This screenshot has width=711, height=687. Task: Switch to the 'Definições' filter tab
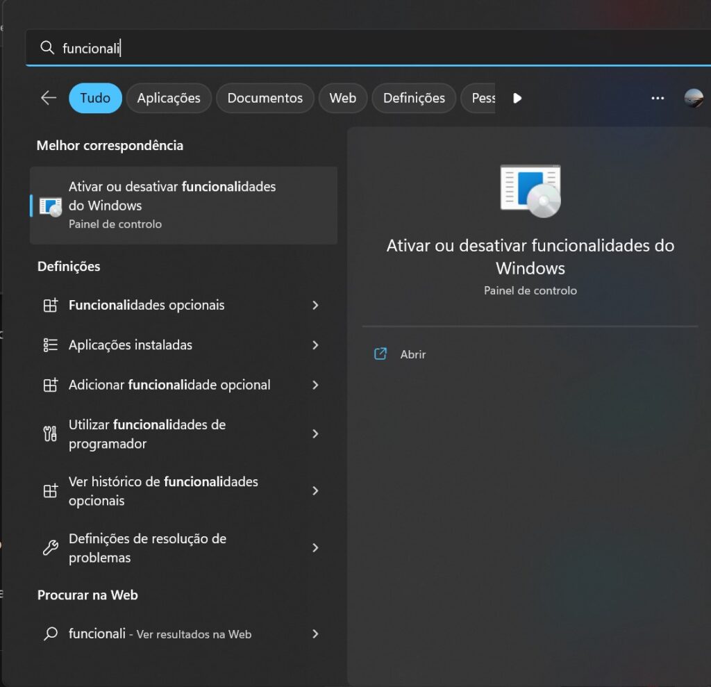click(414, 98)
